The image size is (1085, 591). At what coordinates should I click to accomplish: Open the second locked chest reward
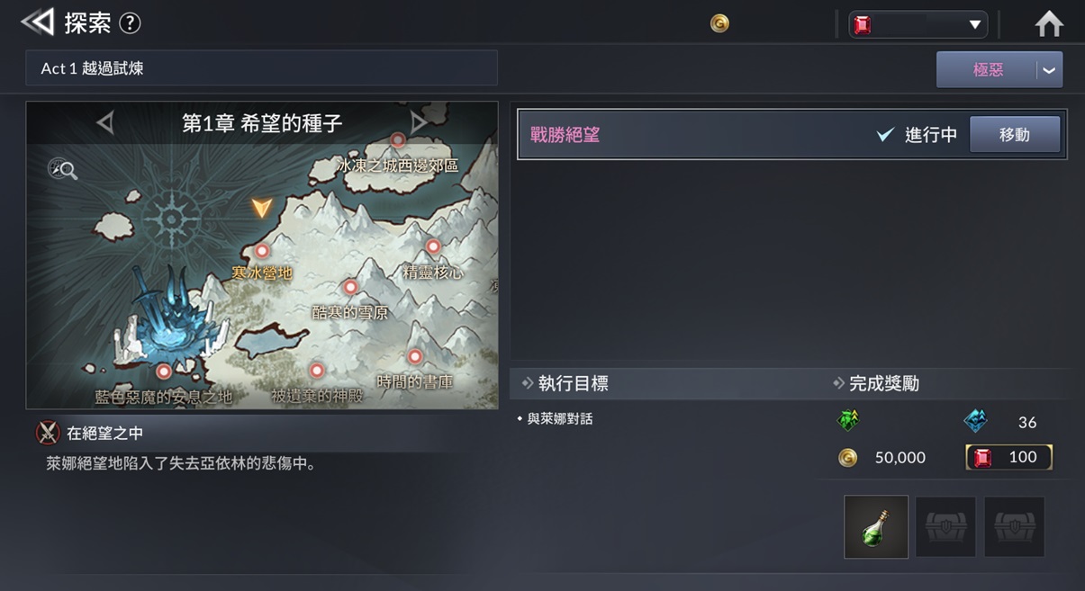coord(945,527)
